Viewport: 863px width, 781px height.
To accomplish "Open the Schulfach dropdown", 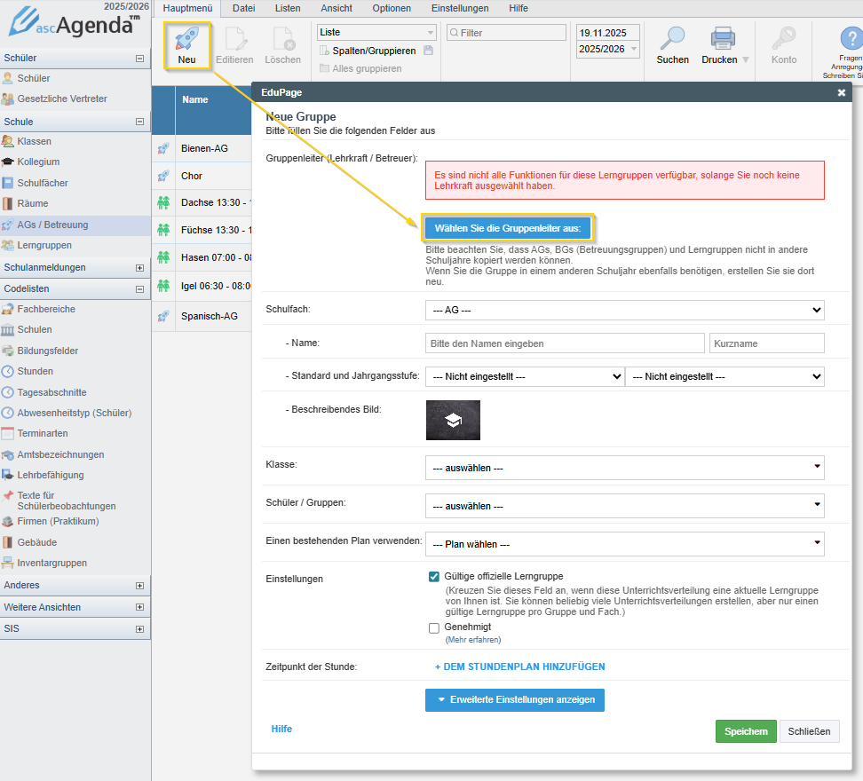I will tap(624, 310).
